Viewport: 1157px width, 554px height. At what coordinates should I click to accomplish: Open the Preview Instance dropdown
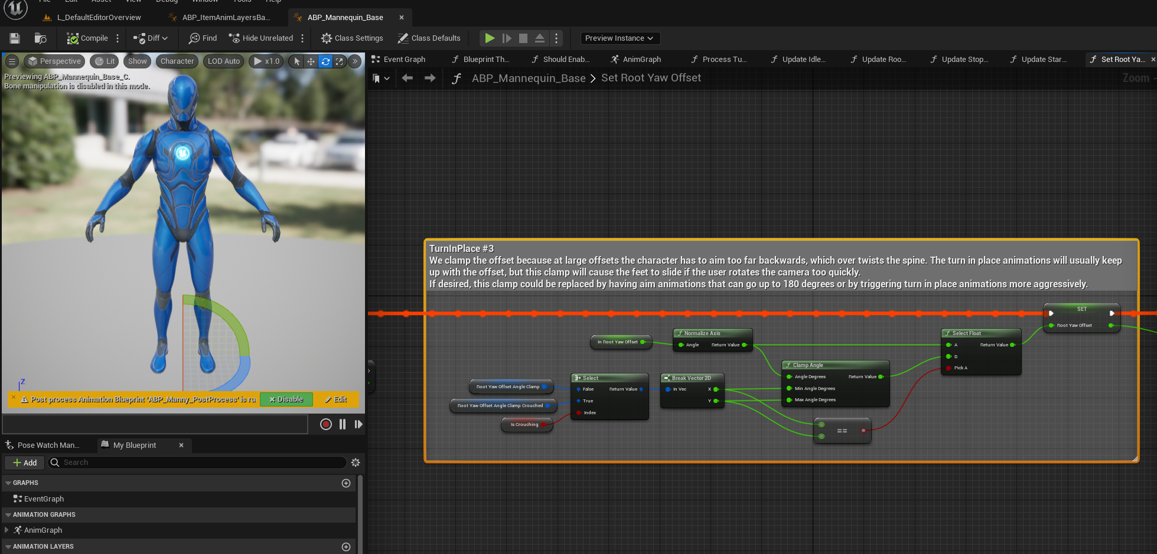coord(620,38)
